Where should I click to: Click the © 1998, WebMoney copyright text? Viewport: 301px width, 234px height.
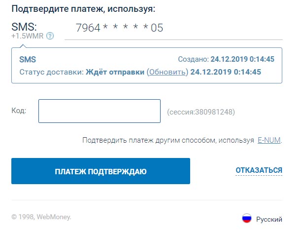pos(41,217)
